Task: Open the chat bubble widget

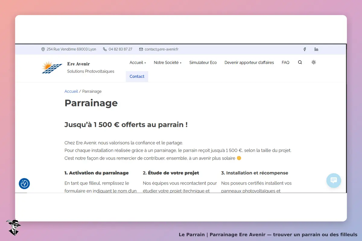Action: 334,180
